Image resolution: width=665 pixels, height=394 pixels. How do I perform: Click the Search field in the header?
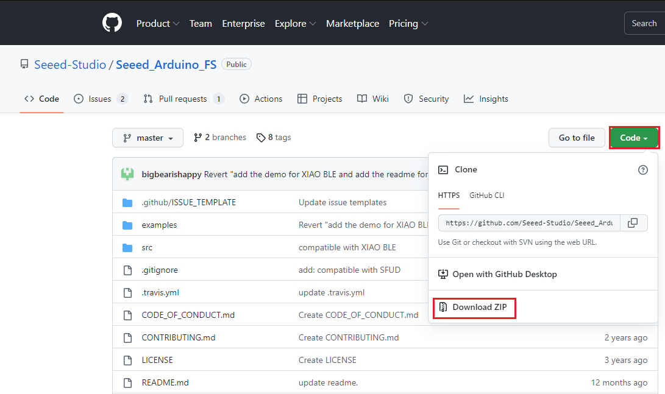pyautogui.click(x=645, y=23)
